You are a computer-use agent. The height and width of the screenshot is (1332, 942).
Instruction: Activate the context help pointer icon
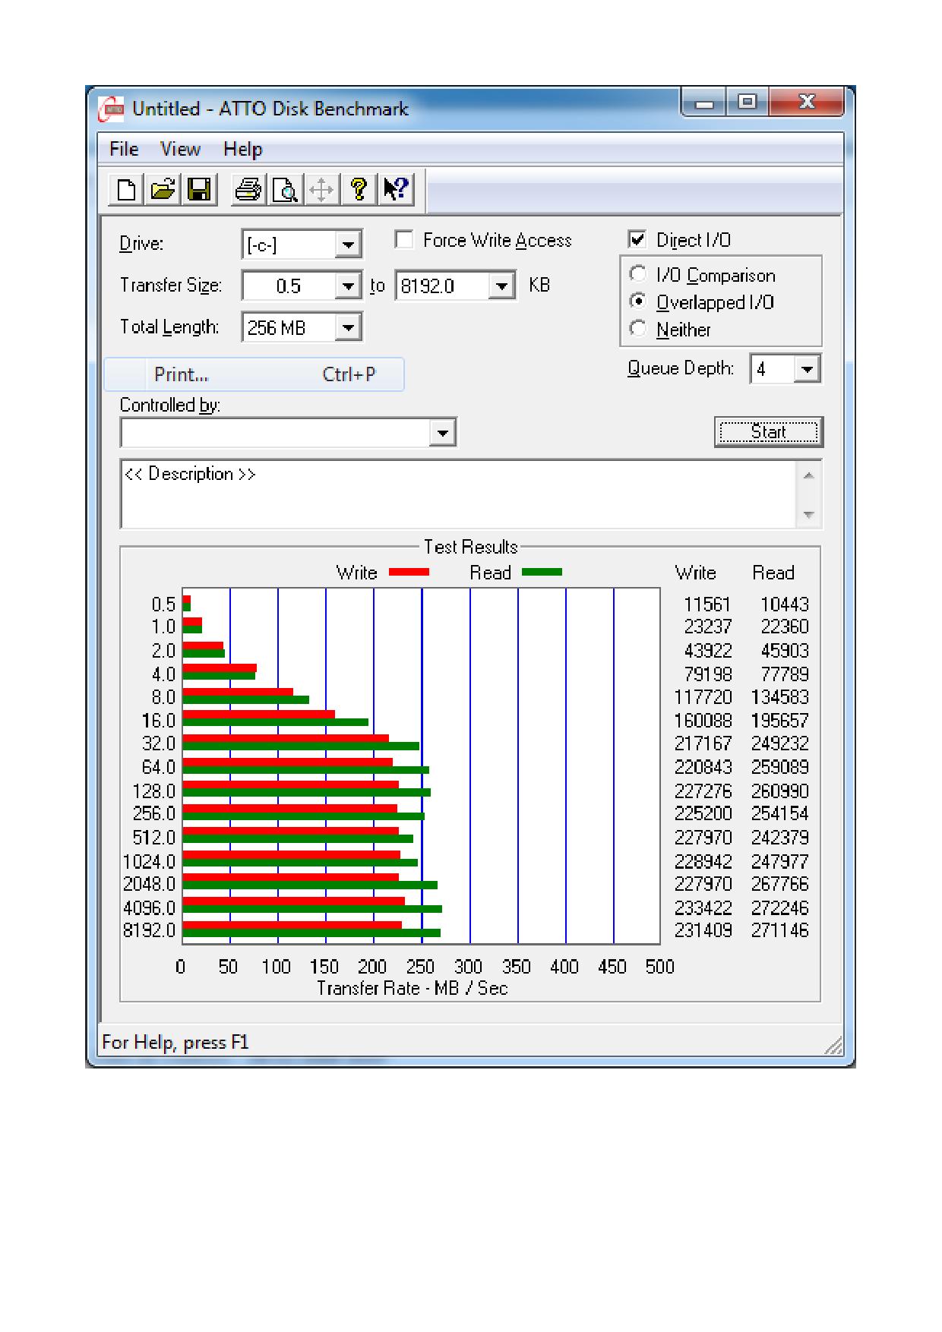pos(396,189)
